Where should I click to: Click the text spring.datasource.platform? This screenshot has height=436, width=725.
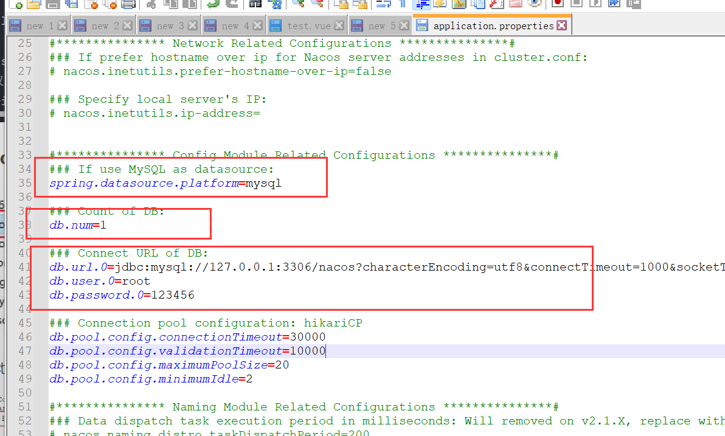coord(144,183)
